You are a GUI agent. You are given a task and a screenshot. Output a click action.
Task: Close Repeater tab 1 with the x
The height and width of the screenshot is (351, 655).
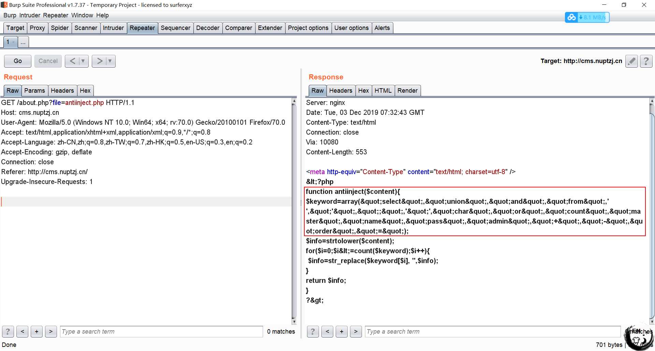click(x=13, y=42)
